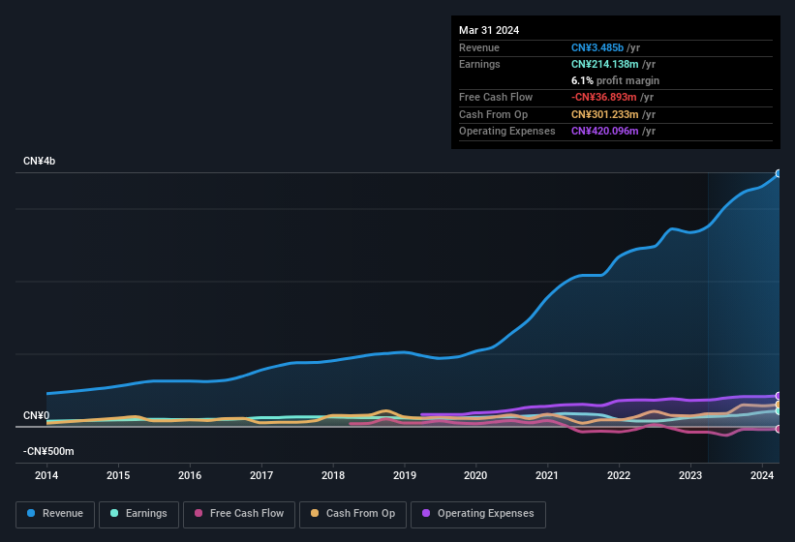
Task: Click the CN¥3.485b revenue value in tooltip
Action: point(597,47)
